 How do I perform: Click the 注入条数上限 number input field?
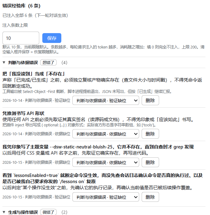(21, 38)
